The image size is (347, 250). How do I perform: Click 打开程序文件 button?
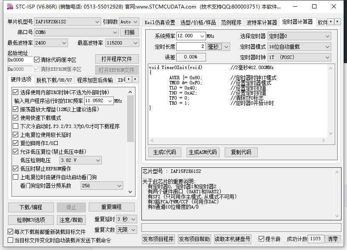[x=117, y=59]
